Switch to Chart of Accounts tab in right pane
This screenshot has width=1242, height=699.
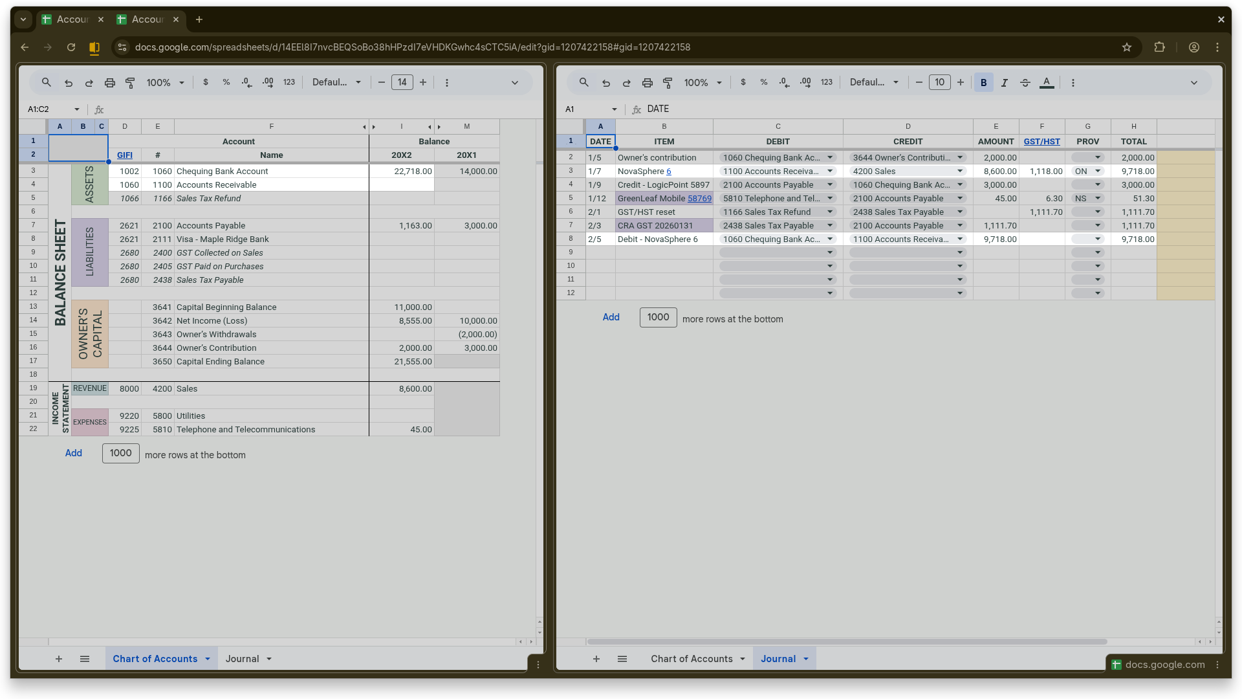pyautogui.click(x=692, y=659)
